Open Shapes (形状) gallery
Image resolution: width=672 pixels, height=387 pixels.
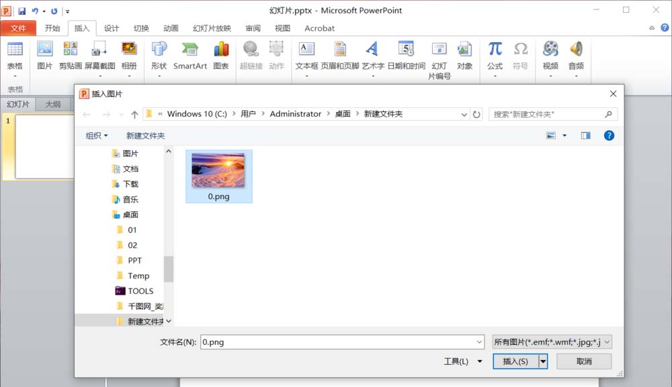pos(159,59)
